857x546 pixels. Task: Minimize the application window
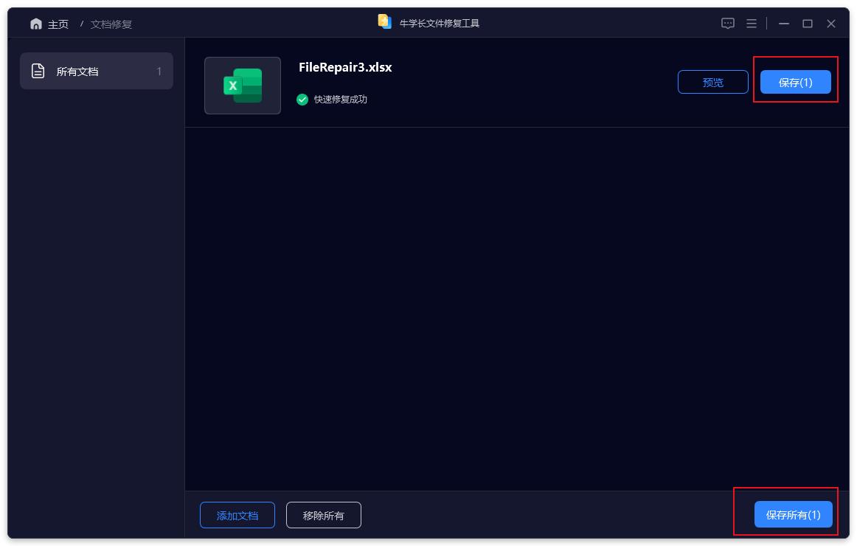[783, 23]
